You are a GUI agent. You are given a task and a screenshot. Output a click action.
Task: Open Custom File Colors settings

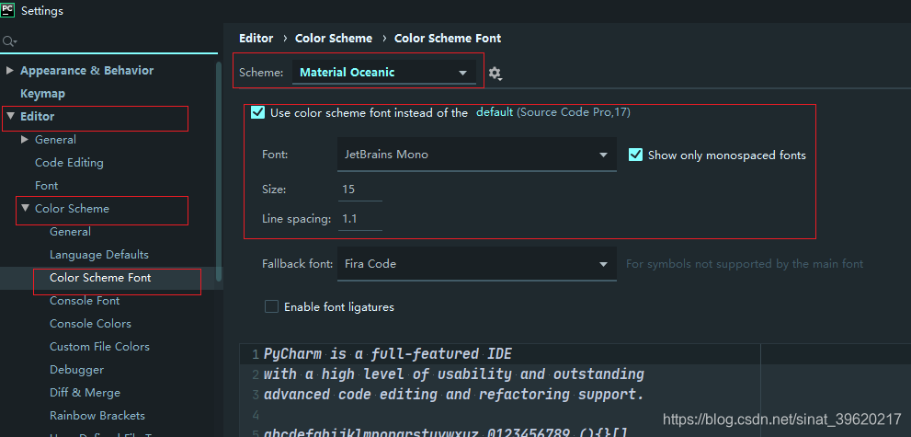tap(100, 347)
